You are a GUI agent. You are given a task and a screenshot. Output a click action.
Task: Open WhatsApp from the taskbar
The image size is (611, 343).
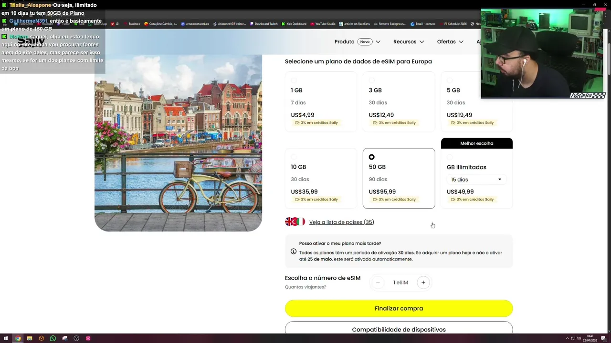pos(53,338)
